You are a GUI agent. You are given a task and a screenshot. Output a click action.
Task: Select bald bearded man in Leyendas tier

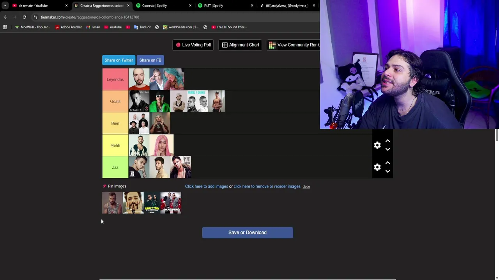point(139,79)
